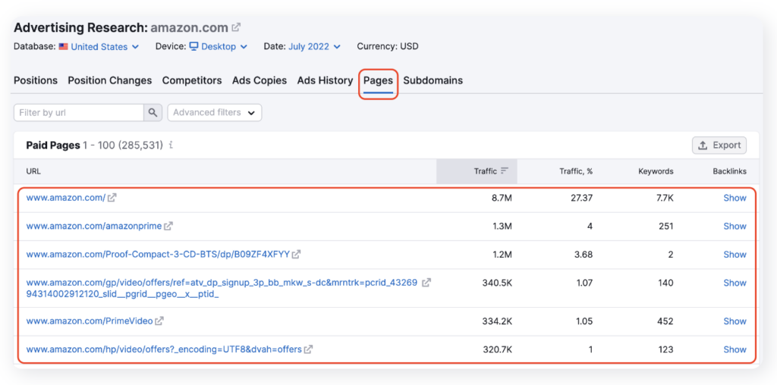Switch to Positions tab

pyautogui.click(x=36, y=80)
